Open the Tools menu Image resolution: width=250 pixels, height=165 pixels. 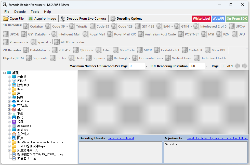pos(35,12)
